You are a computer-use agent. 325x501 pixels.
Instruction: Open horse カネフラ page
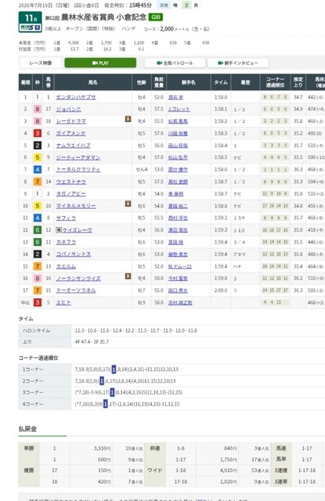pyautogui.click(x=66, y=242)
